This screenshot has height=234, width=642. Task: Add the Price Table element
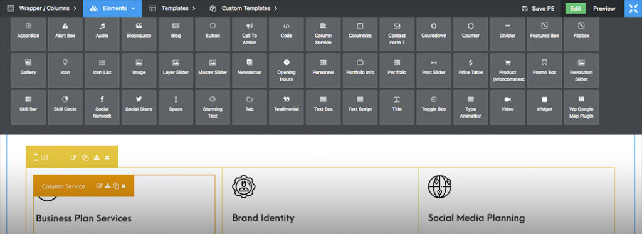pos(470,71)
